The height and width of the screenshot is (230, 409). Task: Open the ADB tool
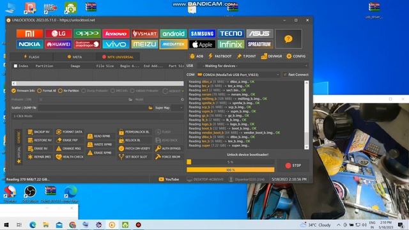(196, 56)
